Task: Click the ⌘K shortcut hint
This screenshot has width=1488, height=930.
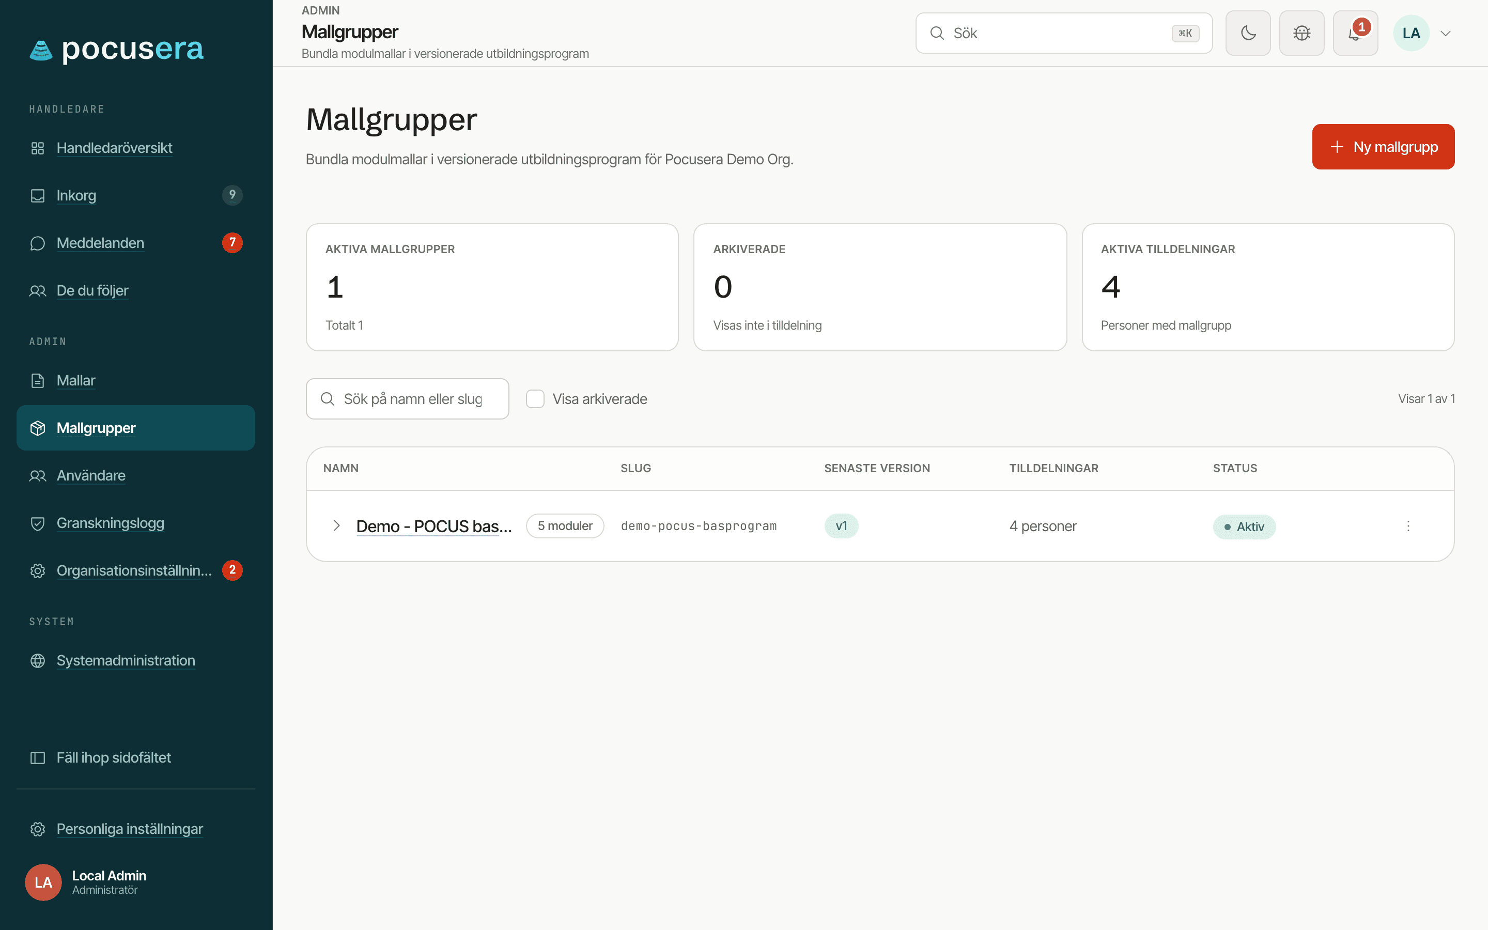Action: (1185, 33)
